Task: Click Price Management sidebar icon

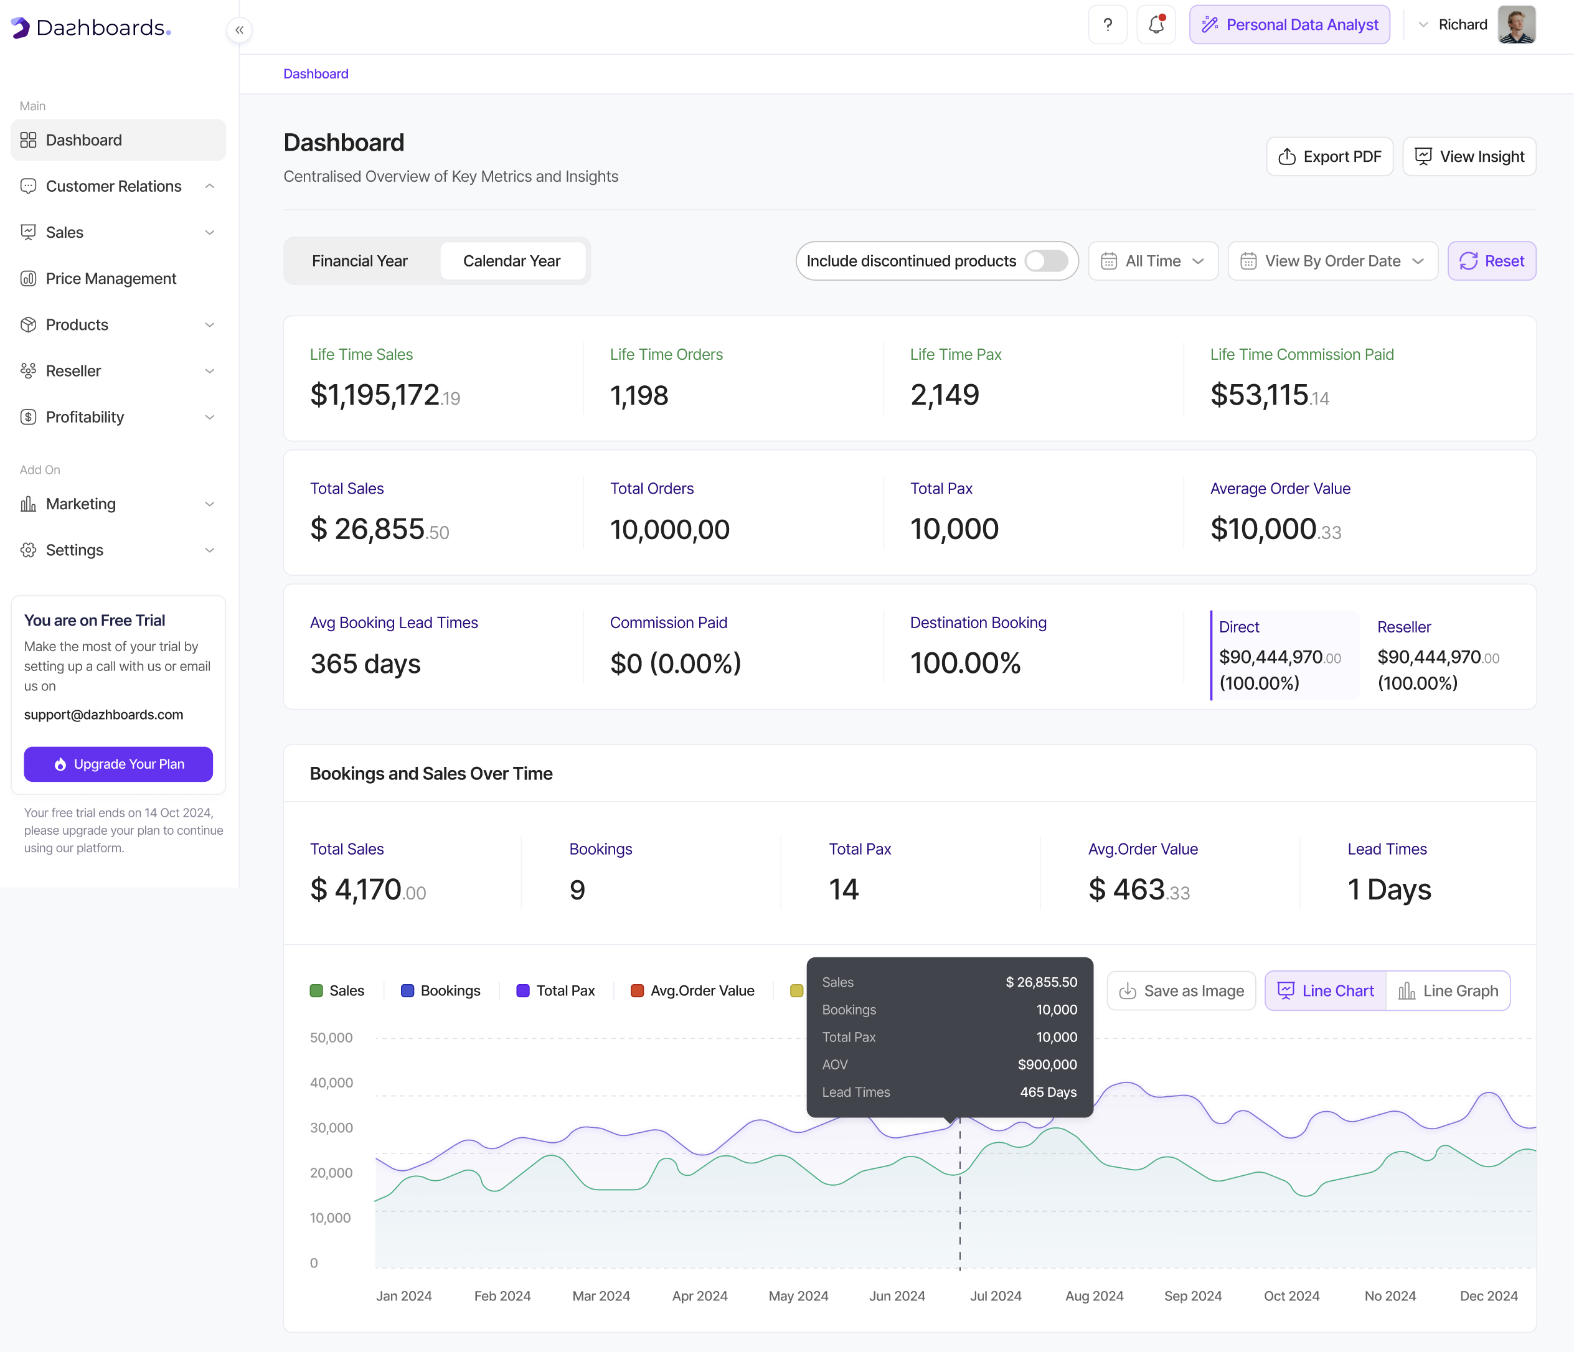Action: 28,279
